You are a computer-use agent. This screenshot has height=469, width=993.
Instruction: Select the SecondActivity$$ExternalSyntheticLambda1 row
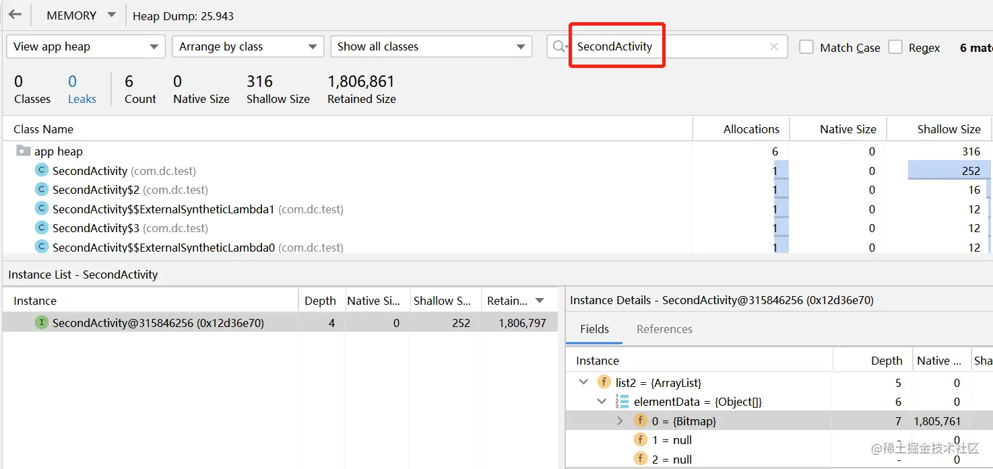(496, 209)
